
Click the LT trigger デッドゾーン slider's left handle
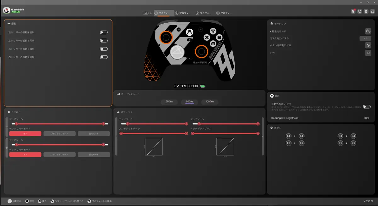click(x=16, y=124)
